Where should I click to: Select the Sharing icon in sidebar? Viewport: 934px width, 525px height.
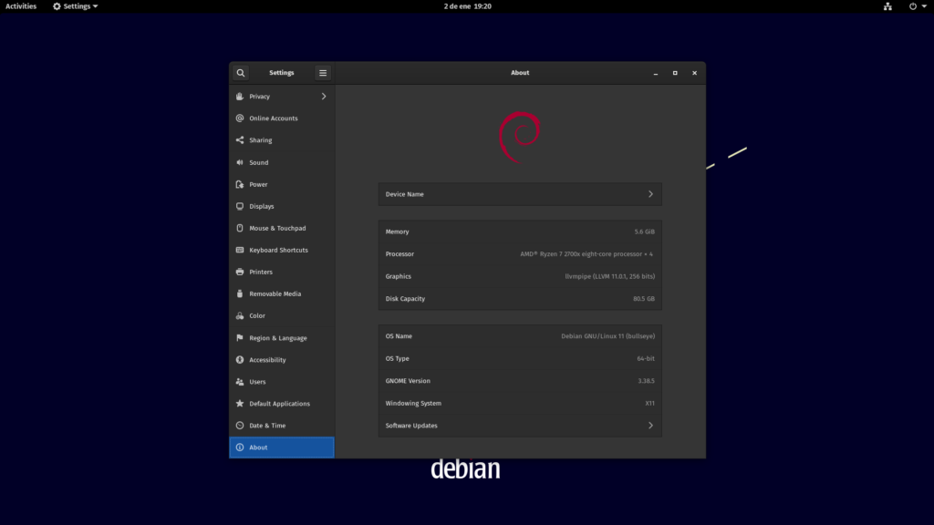pyautogui.click(x=240, y=139)
